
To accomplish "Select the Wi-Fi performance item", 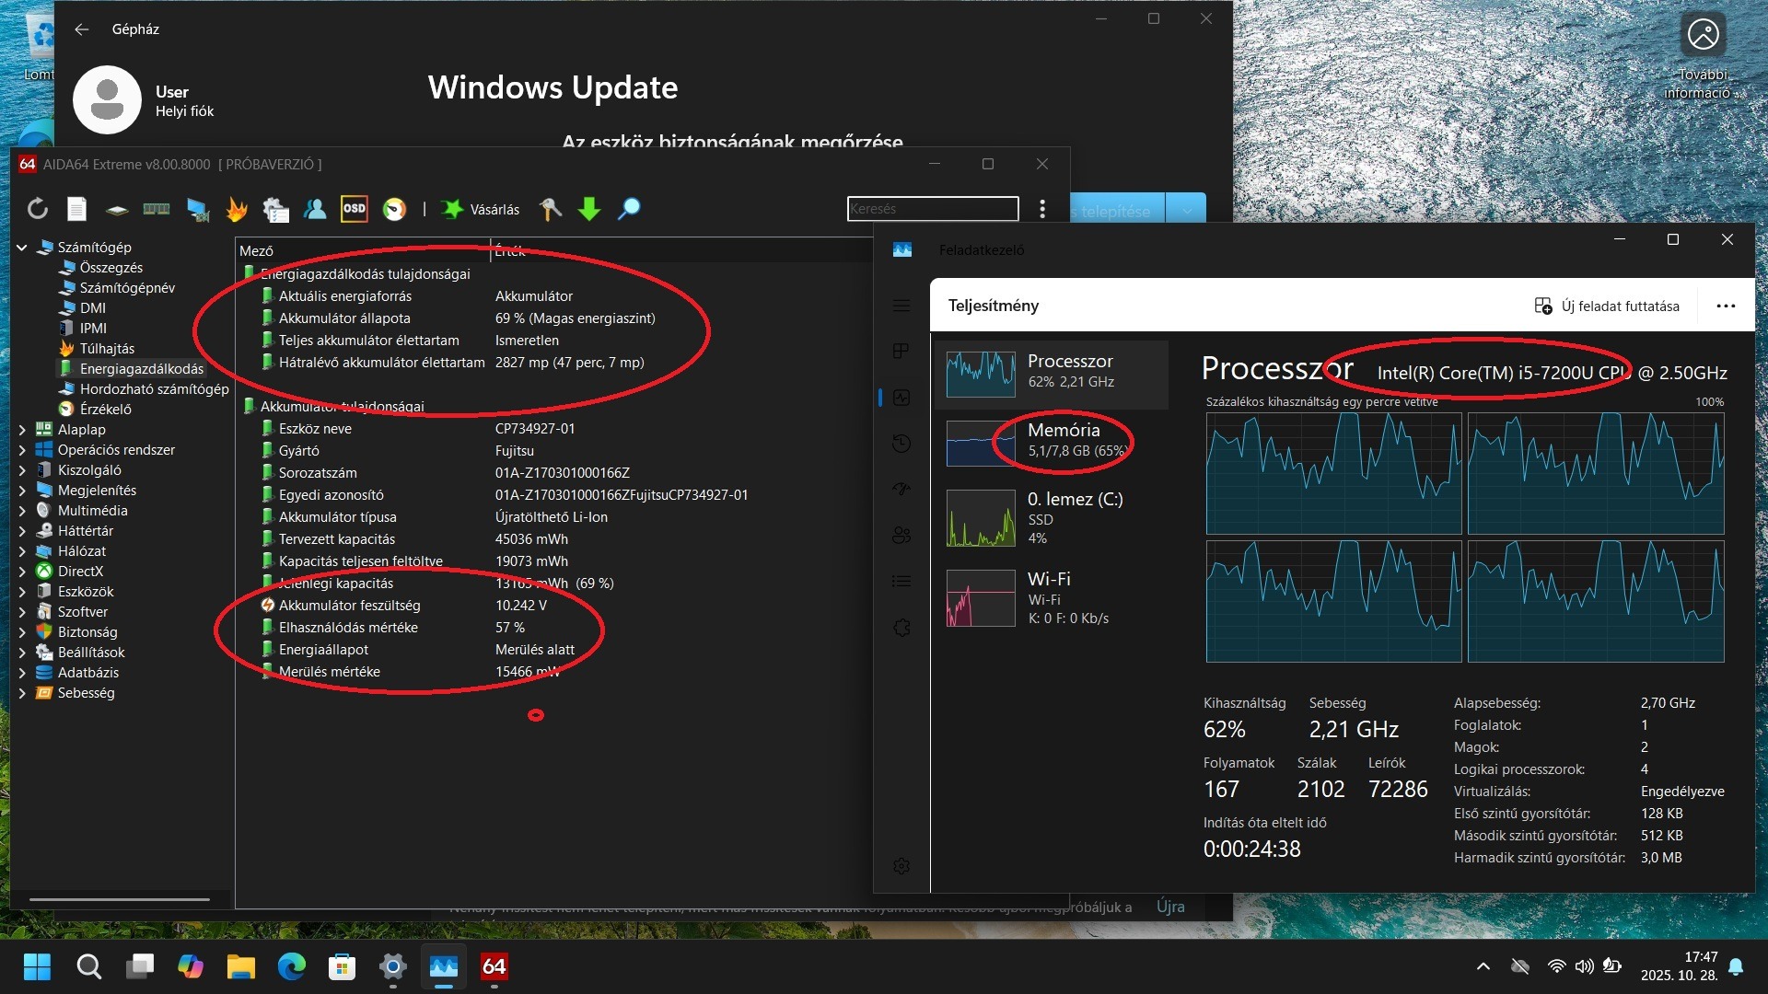I will tap(1053, 597).
